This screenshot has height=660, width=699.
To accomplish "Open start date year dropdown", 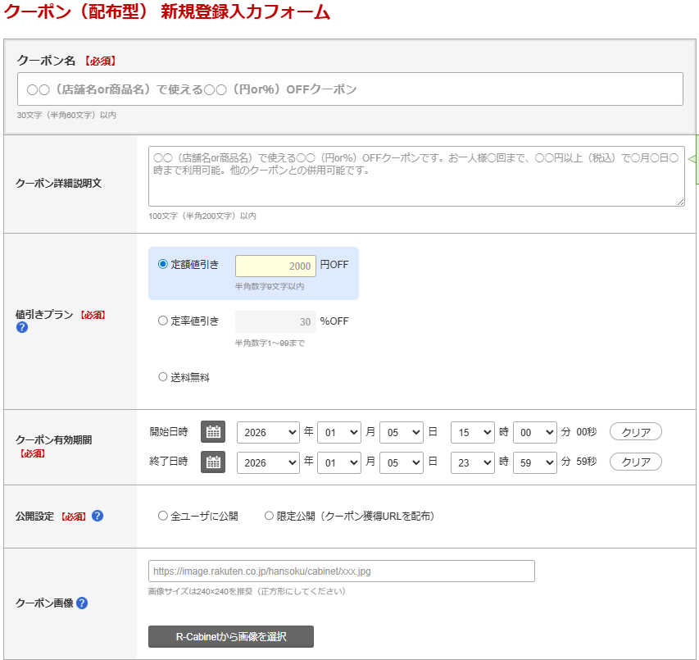I will [x=268, y=432].
